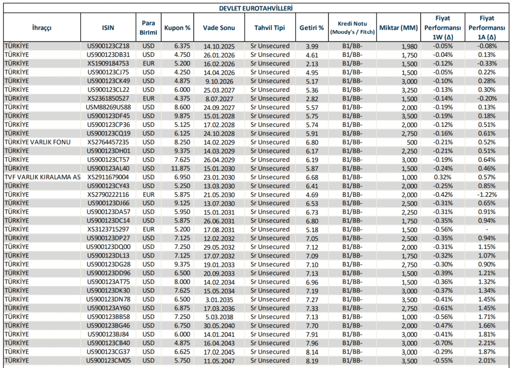This screenshot has height=368, width=510.
Task: Select the Miktar (MM) column header
Action: (x=398, y=27)
